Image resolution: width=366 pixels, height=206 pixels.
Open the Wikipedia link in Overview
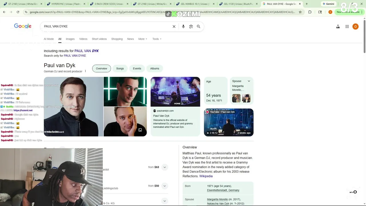pos(206,176)
